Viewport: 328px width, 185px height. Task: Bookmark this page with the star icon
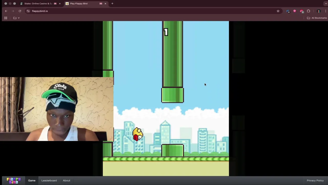[278, 11]
